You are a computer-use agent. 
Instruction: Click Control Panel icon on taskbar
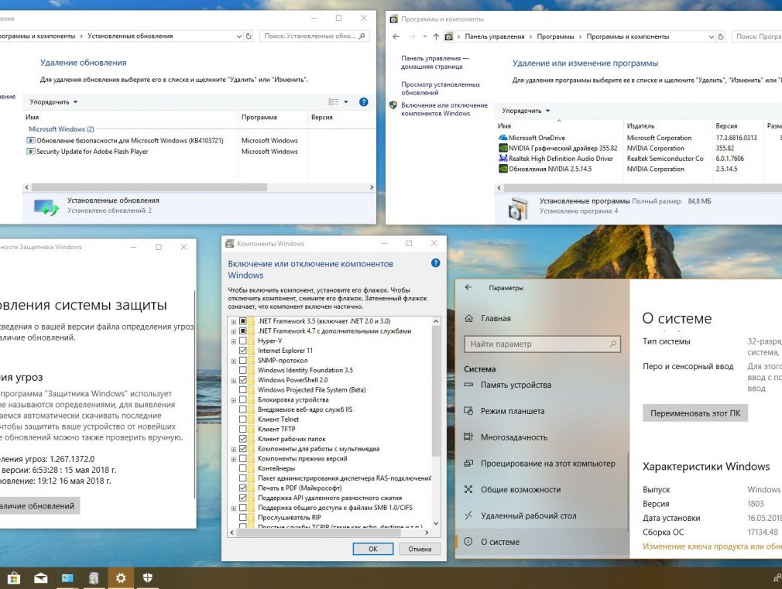pos(67,578)
